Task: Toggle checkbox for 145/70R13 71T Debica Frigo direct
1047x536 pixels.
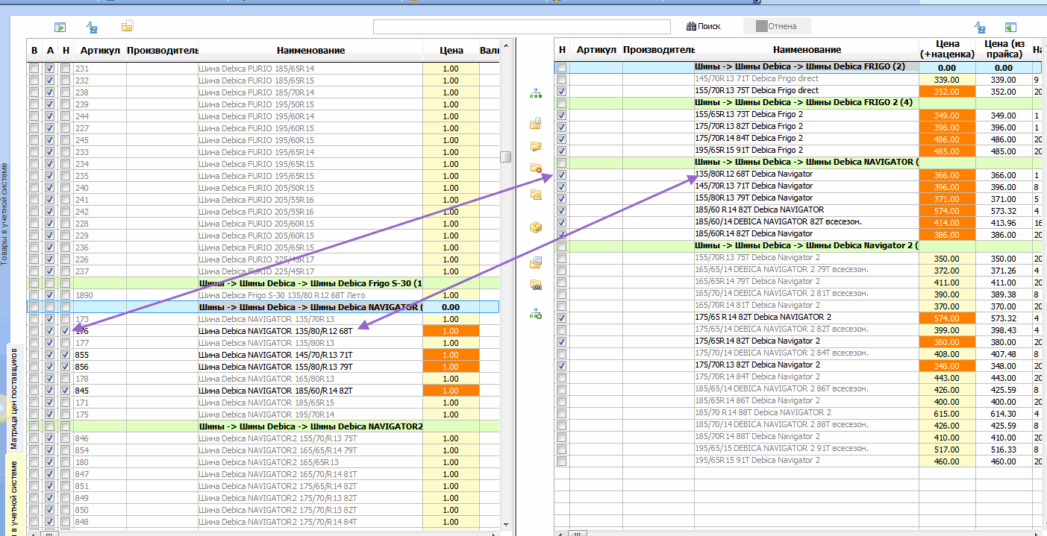Action: click(561, 79)
